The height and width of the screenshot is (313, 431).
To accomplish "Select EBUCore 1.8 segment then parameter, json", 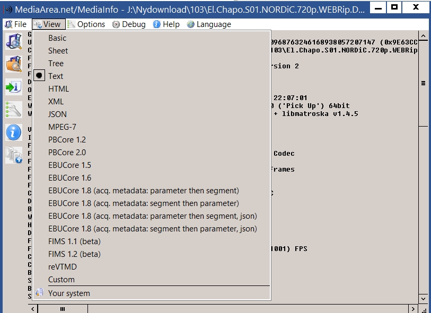I will [x=152, y=229].
